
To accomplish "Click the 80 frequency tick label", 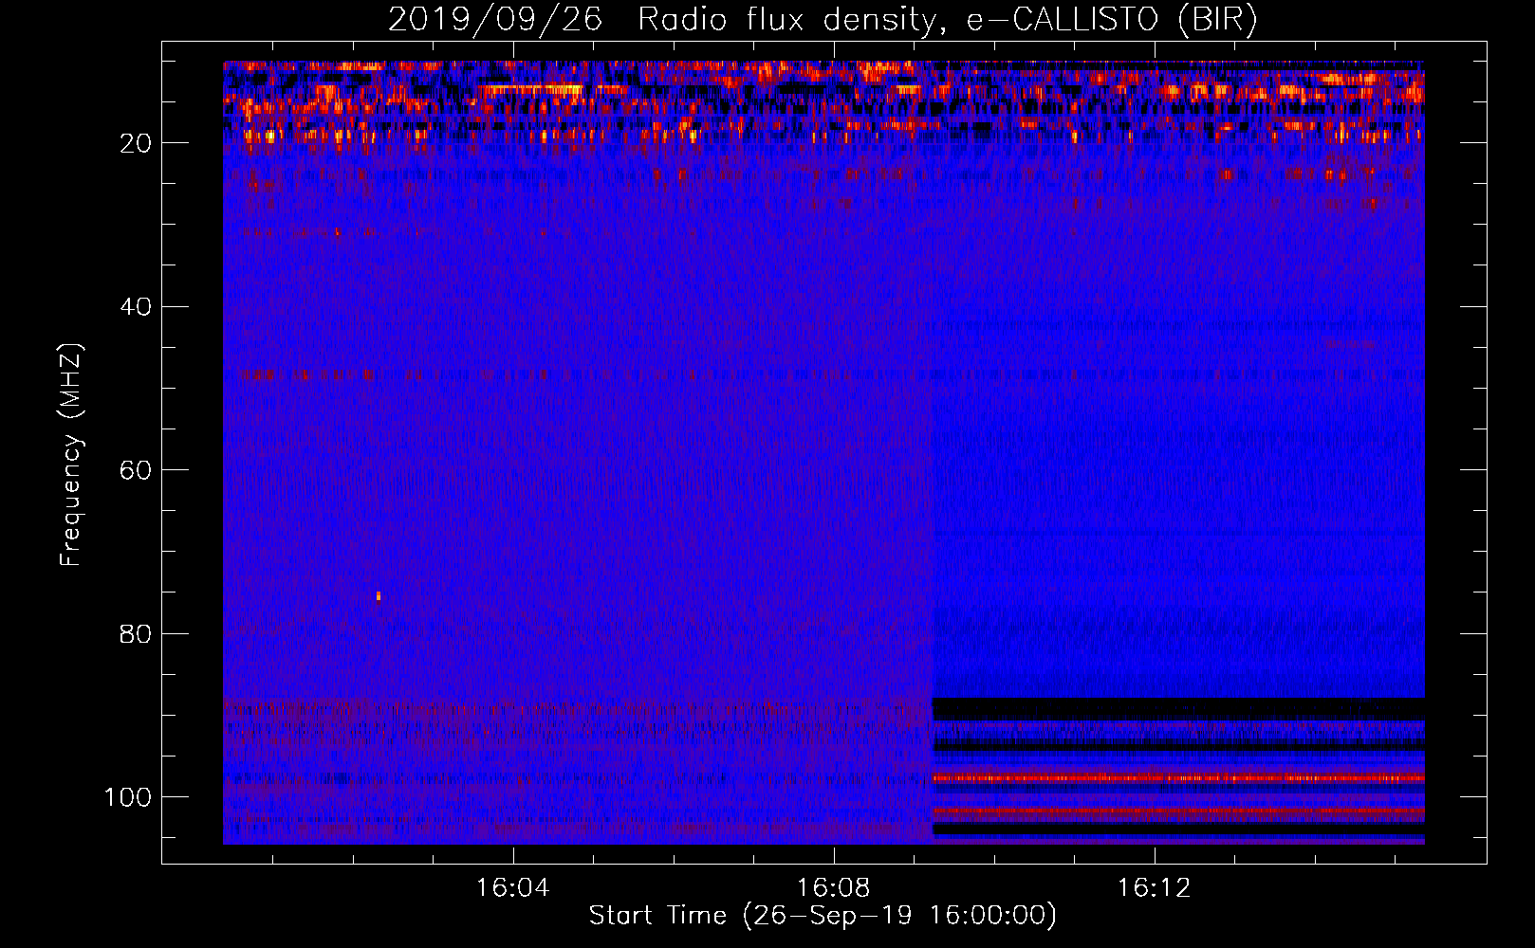I will coord(137,633).
